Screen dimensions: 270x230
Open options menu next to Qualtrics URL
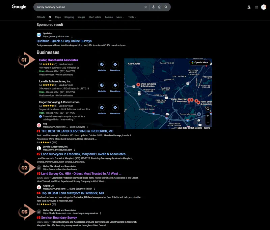pyautogui.click(x=72, y=37)
